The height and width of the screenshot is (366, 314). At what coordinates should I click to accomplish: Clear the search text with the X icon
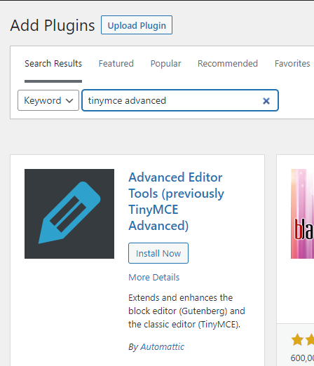(266, 101)
